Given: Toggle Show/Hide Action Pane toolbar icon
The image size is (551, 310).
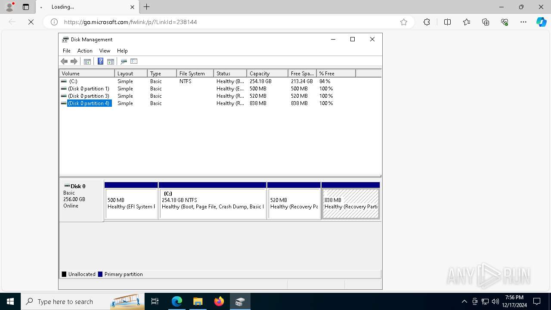Looking at the screenshot, I should tap(111, 61).
